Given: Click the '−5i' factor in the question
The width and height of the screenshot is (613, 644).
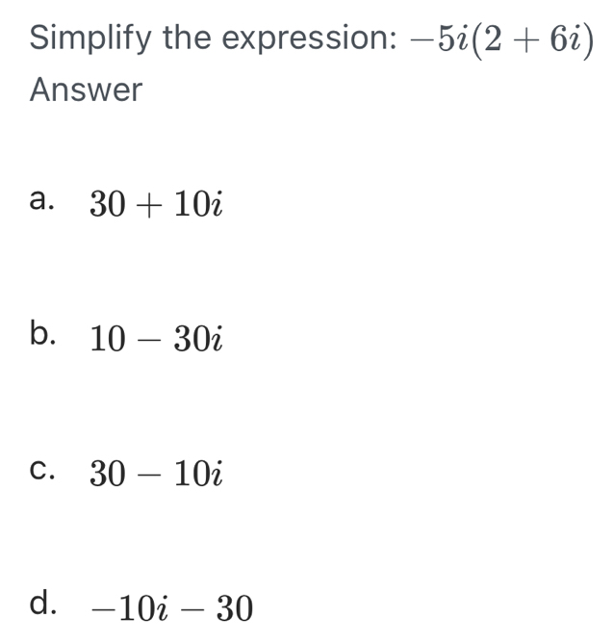Looking at the screenshot, I should click(x=439, y=39).
